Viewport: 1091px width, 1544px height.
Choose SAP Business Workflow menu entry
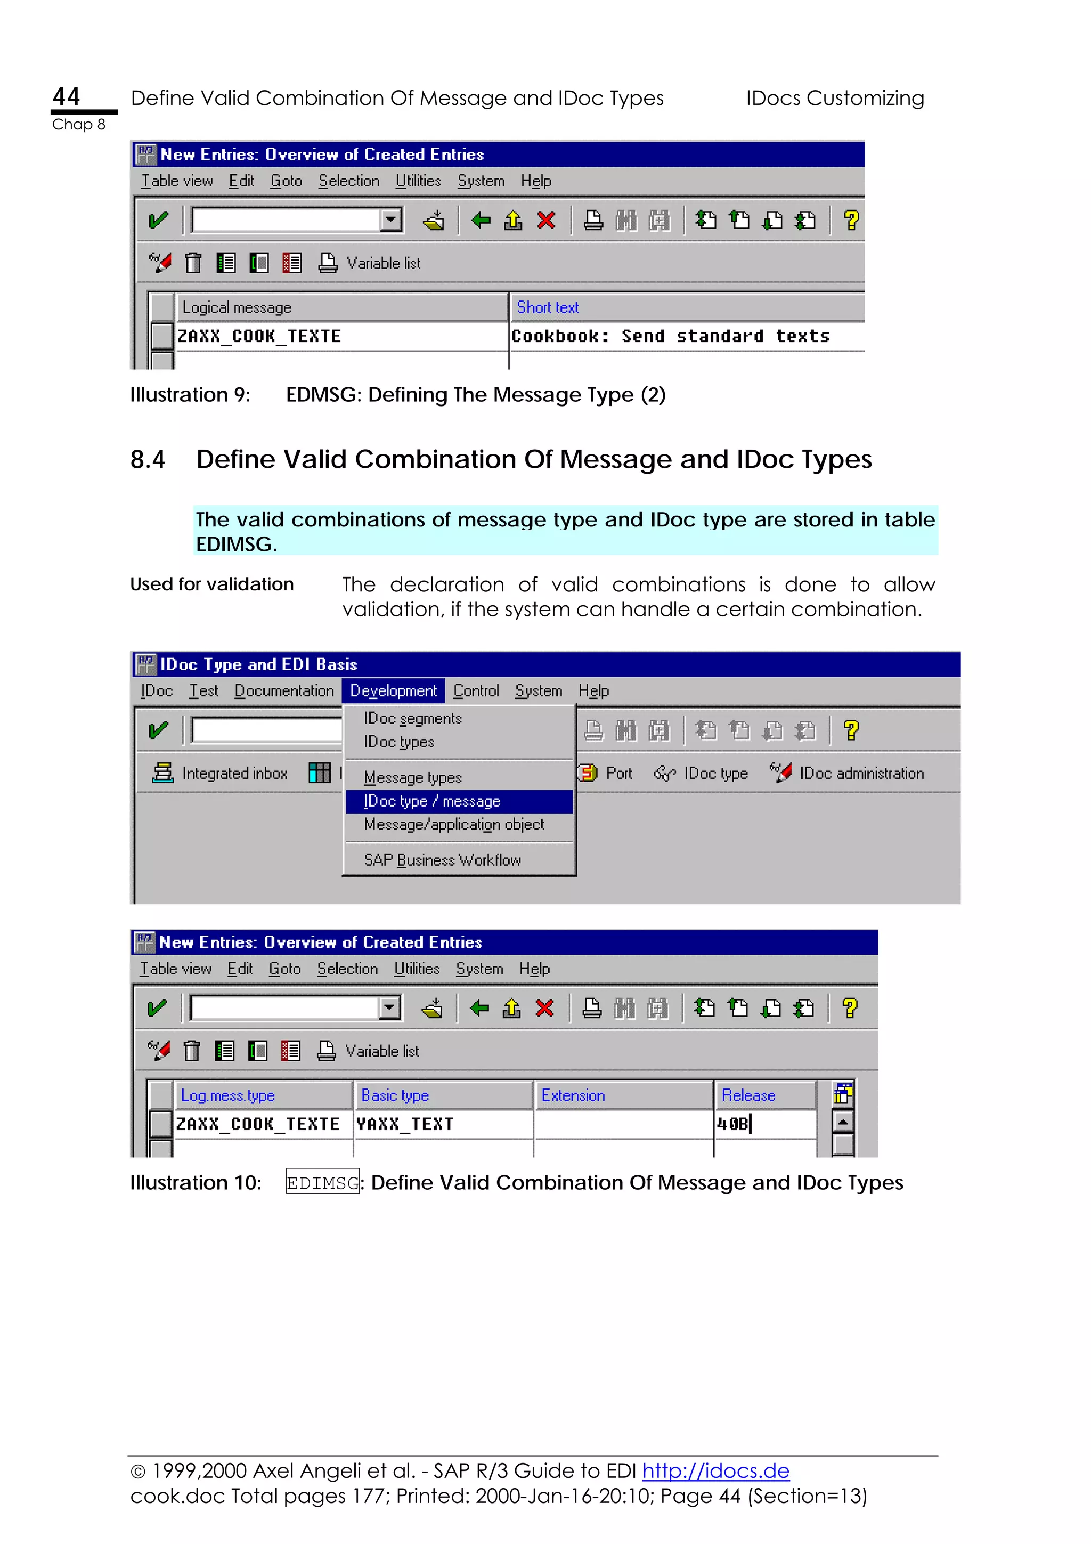(x=442, y=860)
